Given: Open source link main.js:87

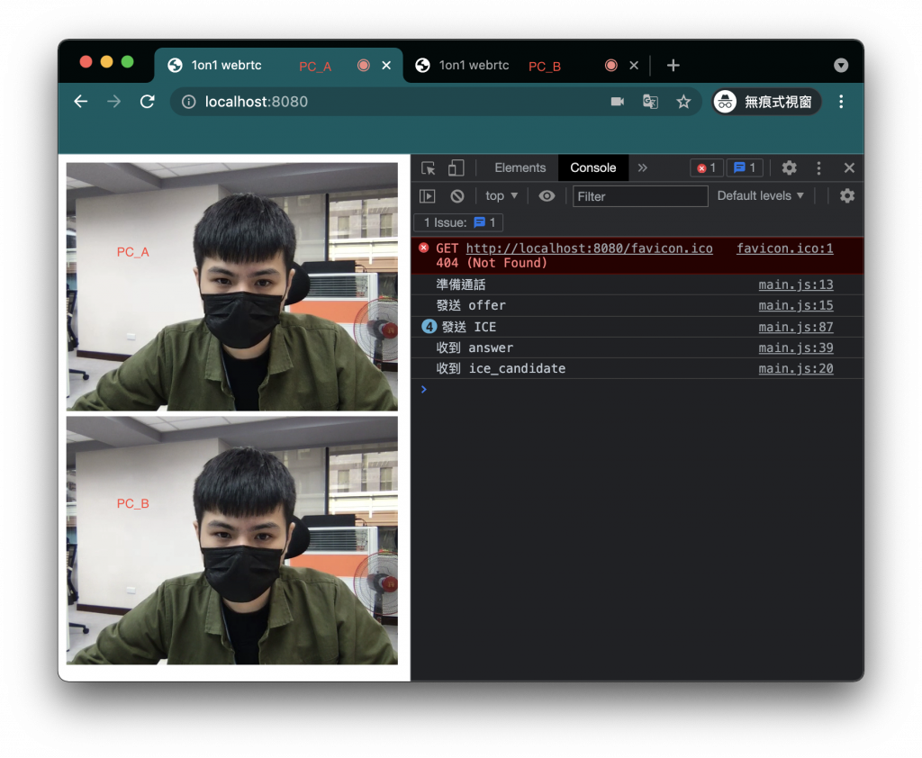Looking at the screenshot, I should pos(796,327).
